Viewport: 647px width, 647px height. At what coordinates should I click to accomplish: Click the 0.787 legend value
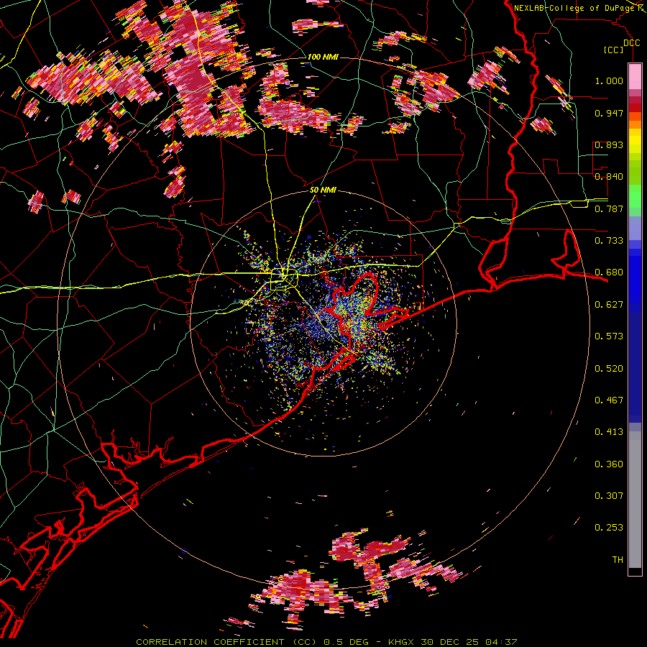[609, 208]
